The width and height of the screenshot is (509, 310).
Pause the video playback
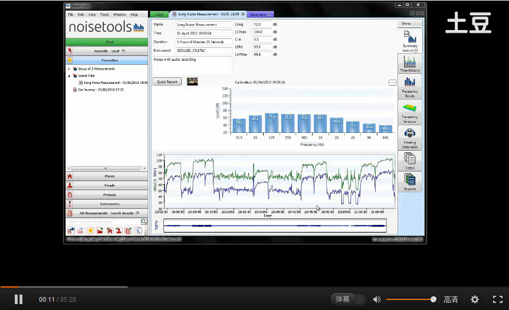tap(18, 299)
